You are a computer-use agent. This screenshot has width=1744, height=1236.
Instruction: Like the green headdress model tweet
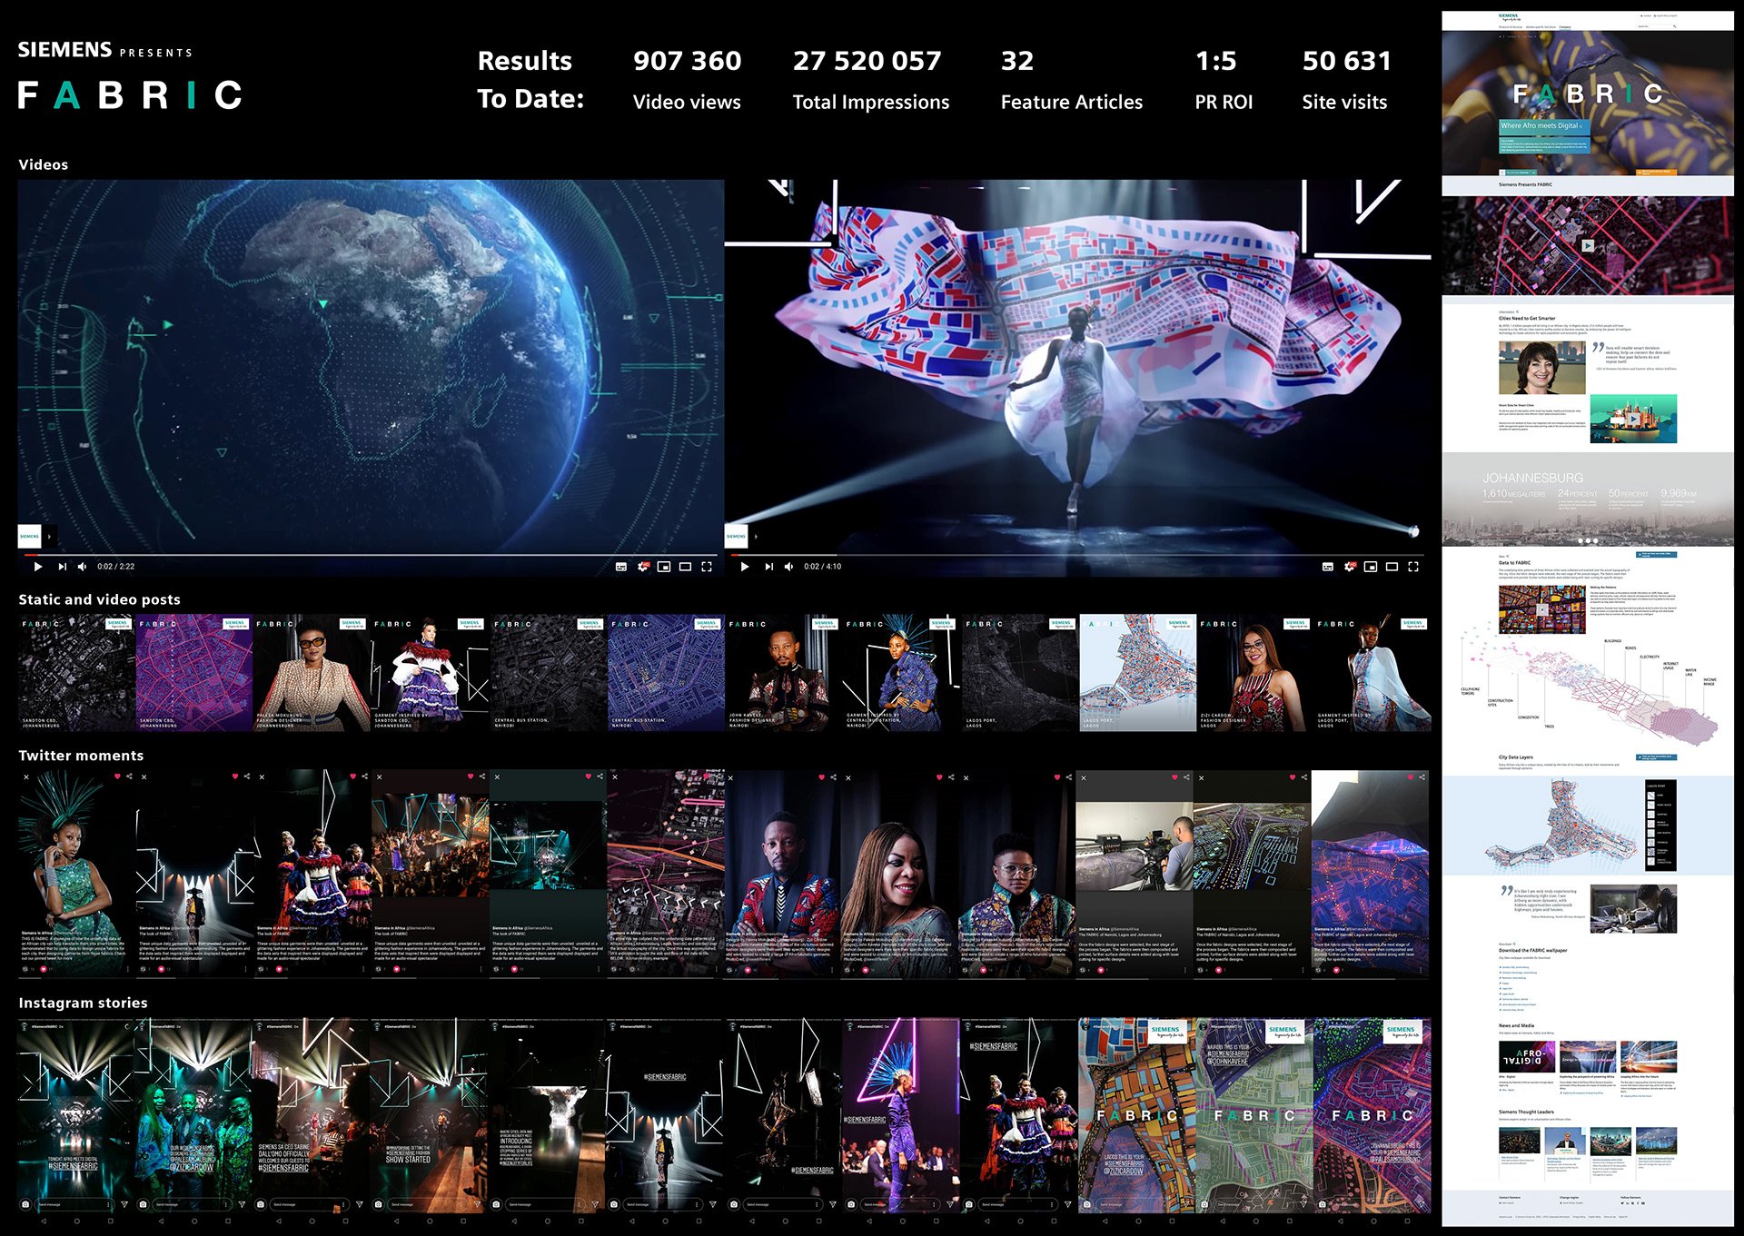[x=117, y=776]
